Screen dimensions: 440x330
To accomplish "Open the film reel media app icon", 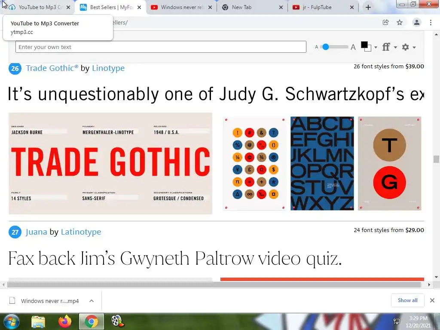I will click(x=118, y=321).
